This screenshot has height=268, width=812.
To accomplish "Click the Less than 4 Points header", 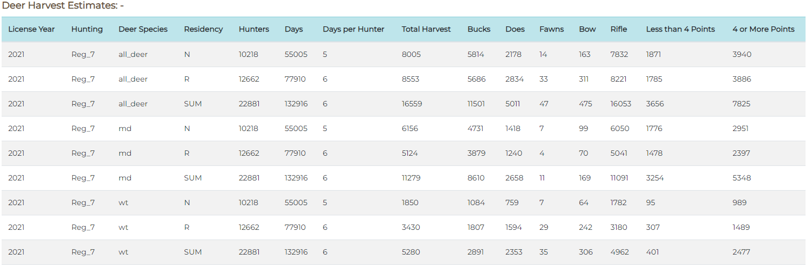I will coord(681,30).
